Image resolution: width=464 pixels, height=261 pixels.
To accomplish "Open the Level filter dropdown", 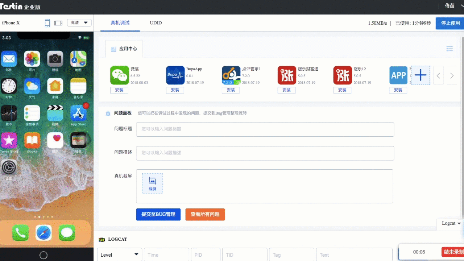I will (x=119, y=255).
